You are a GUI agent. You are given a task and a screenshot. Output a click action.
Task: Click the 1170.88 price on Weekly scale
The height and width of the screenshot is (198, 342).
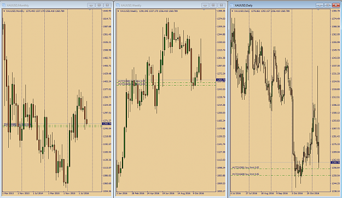point(221,128)
